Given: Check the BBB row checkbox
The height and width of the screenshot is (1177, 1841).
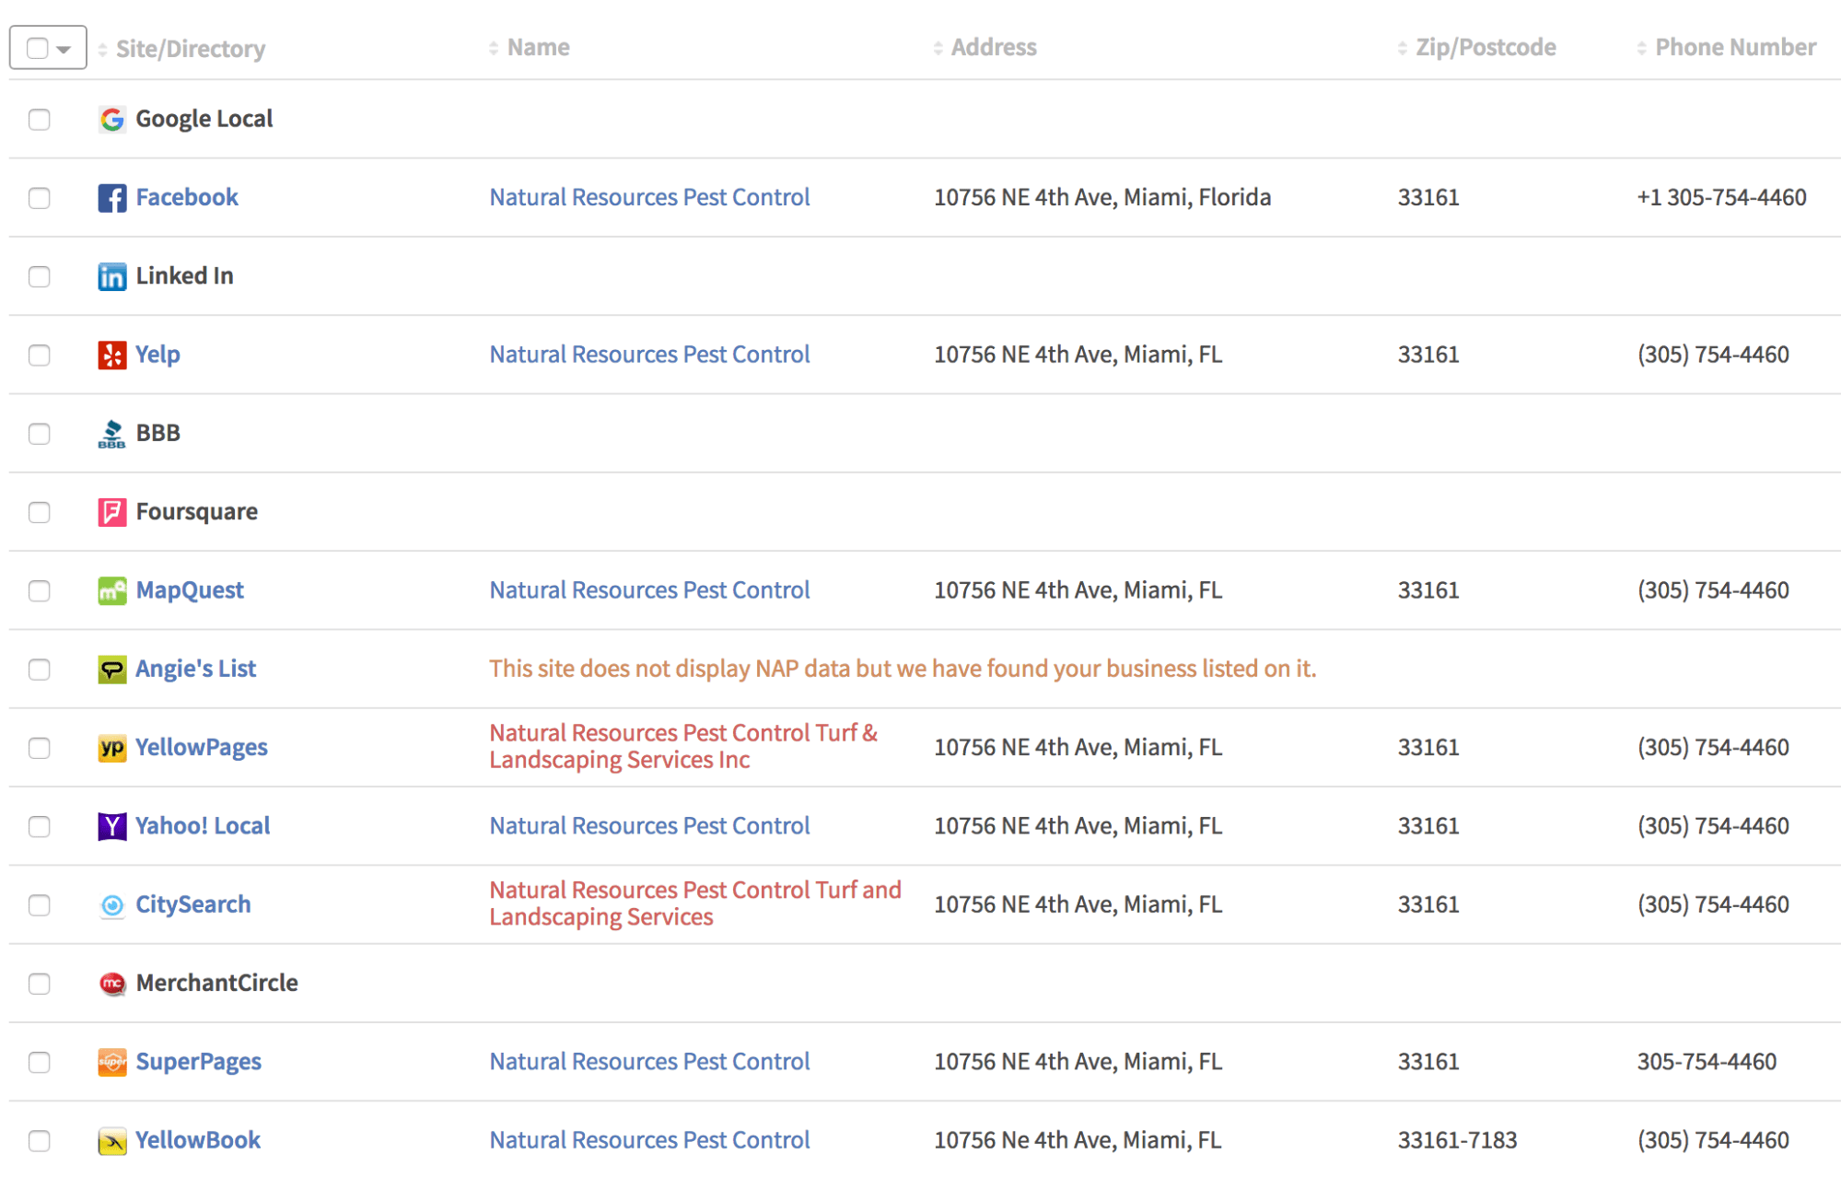Looking at the screenshot, I should click(39, 434).
